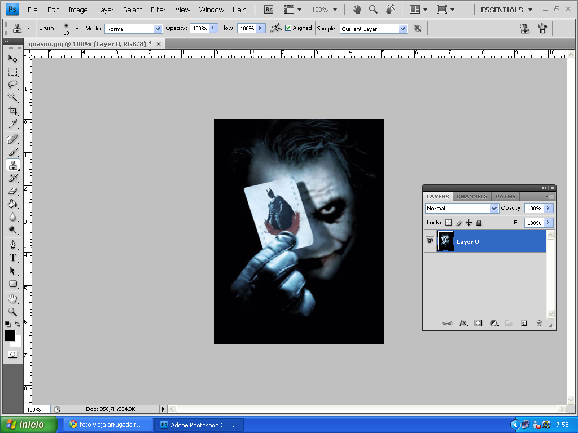Switch to the Channels tab
The width and height of the screenshot is (578, 433).
[471, 196]
